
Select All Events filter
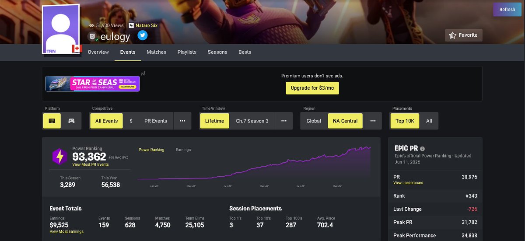pos(106,121)
